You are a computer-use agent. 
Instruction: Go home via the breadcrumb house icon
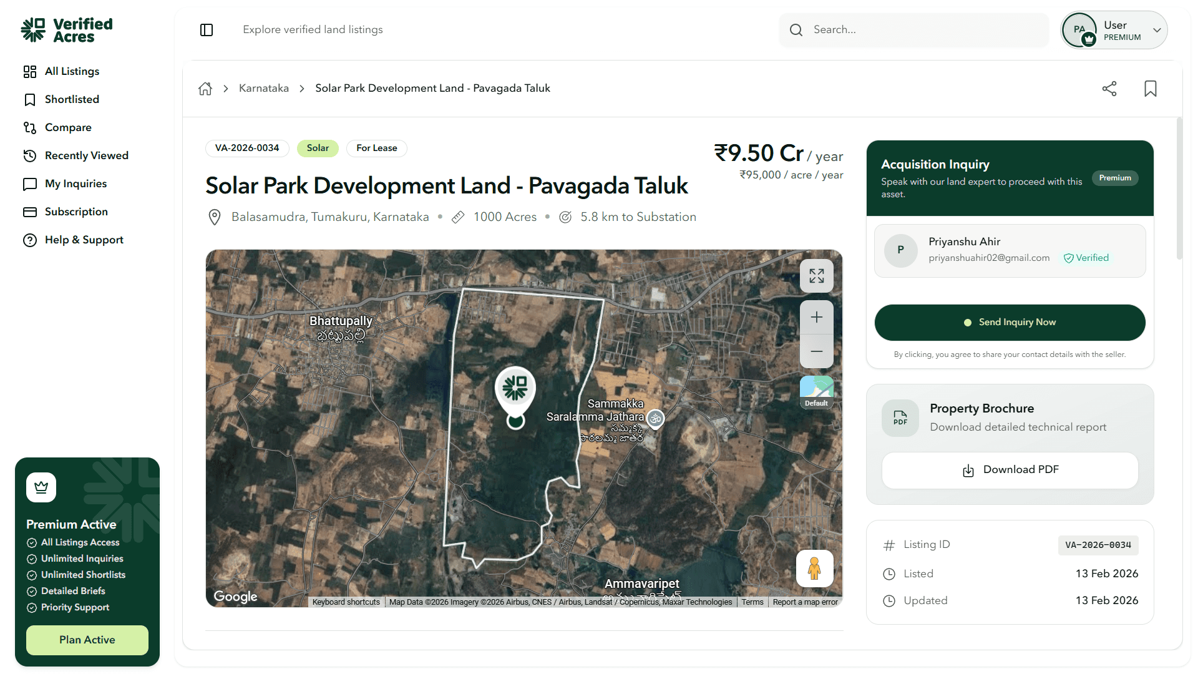click(205, 89)
